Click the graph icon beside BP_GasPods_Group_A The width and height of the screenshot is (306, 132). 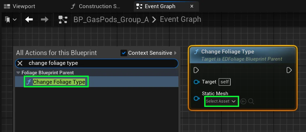pos(63,20)
